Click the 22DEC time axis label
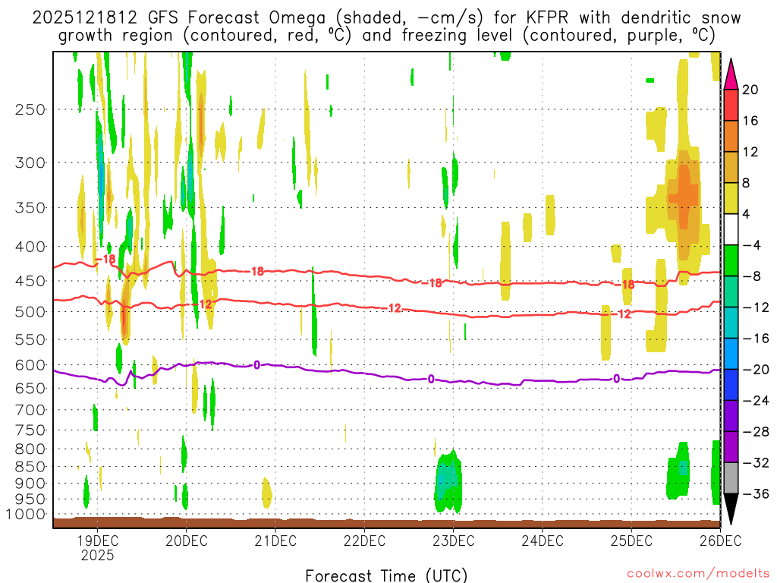The image size is (777, 583). click(x=364, y=540)
